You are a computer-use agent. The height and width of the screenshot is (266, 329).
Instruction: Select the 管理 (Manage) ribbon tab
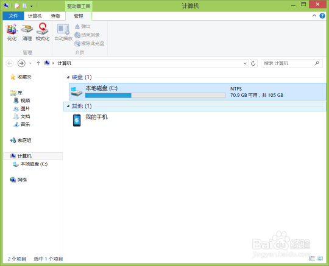point(79,16)
